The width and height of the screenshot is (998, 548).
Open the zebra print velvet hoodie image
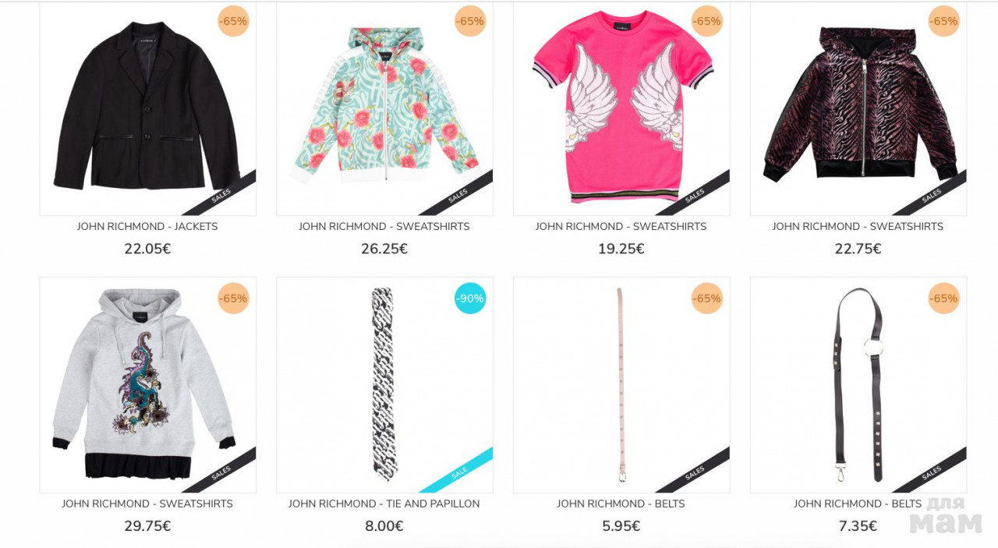858,108
